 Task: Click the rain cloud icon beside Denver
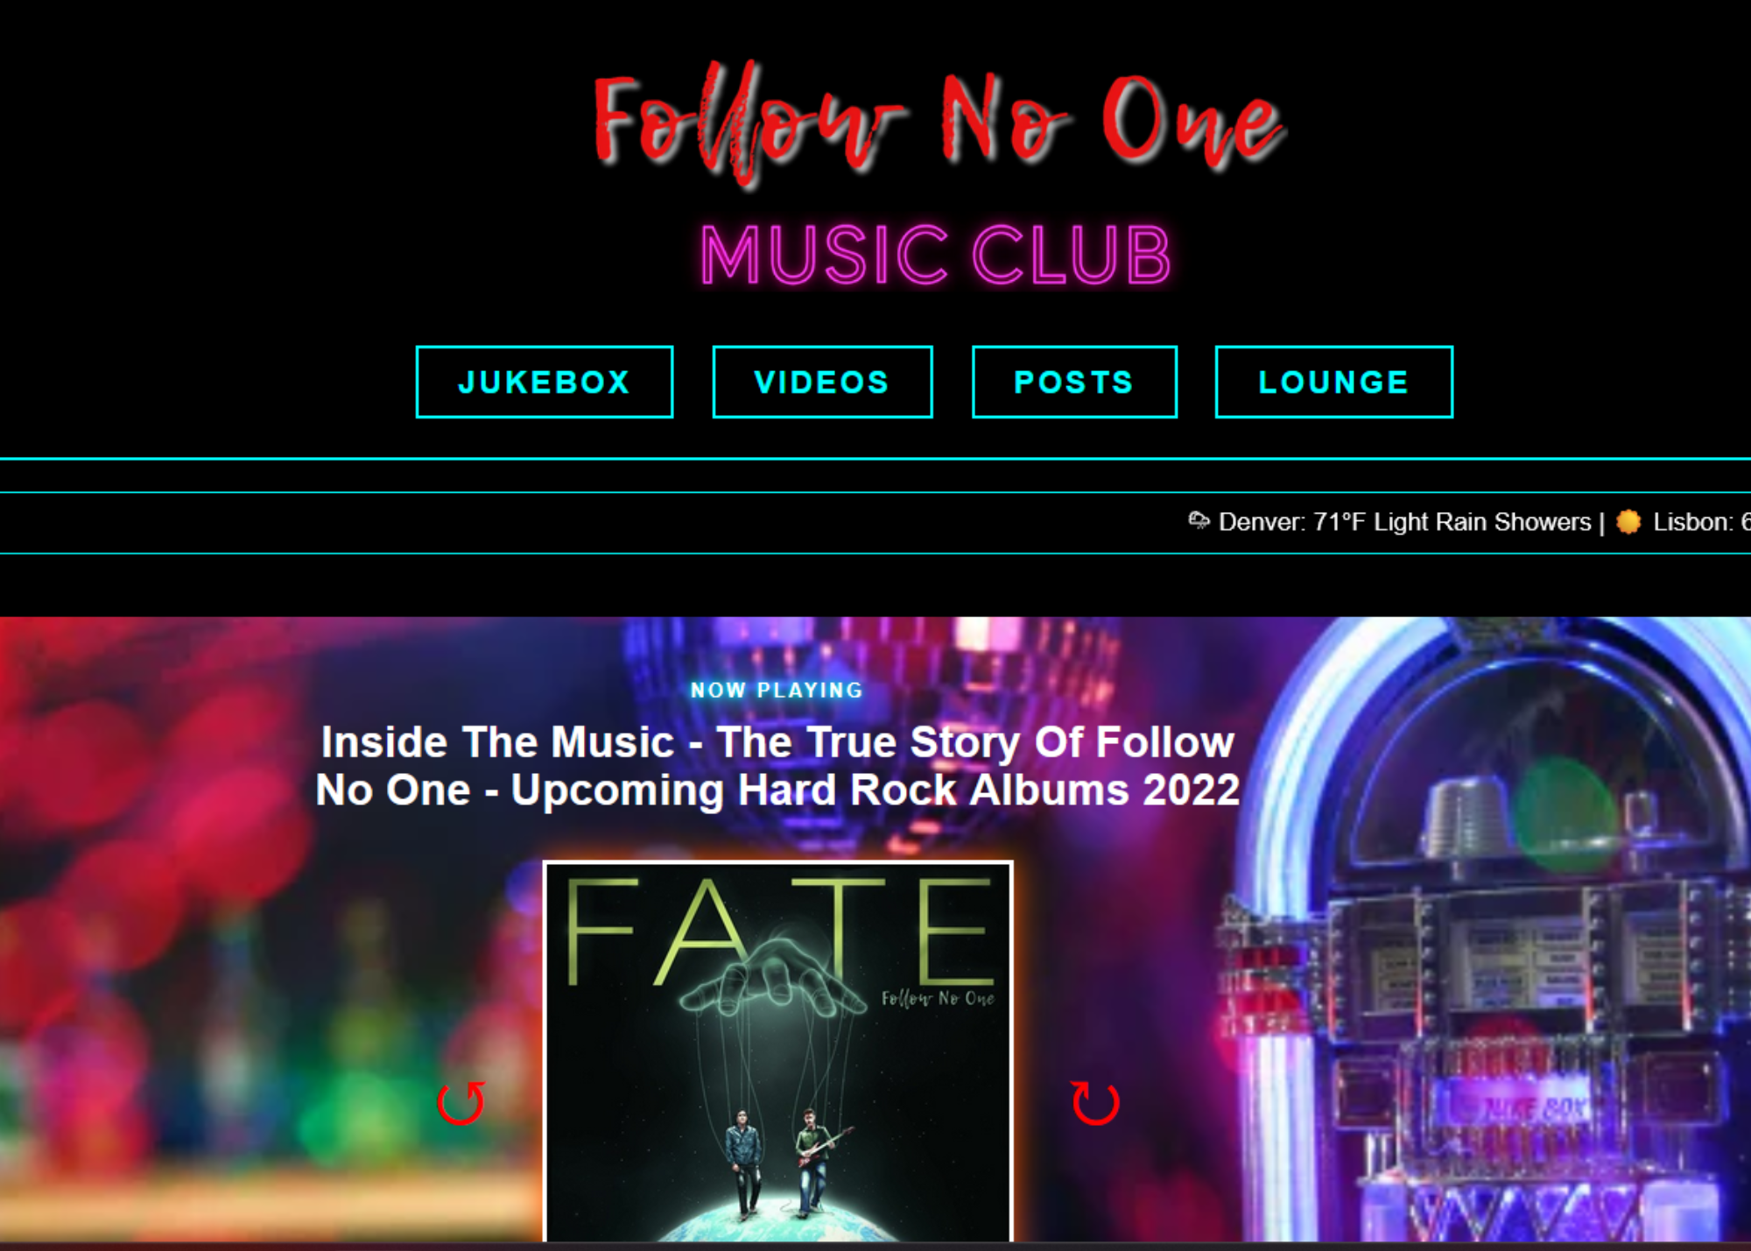[1199, 521]
